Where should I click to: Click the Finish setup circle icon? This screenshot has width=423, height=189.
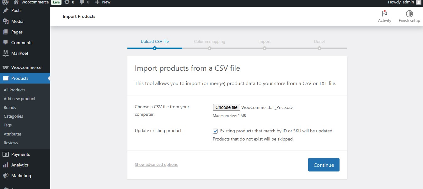coord(409,14)
